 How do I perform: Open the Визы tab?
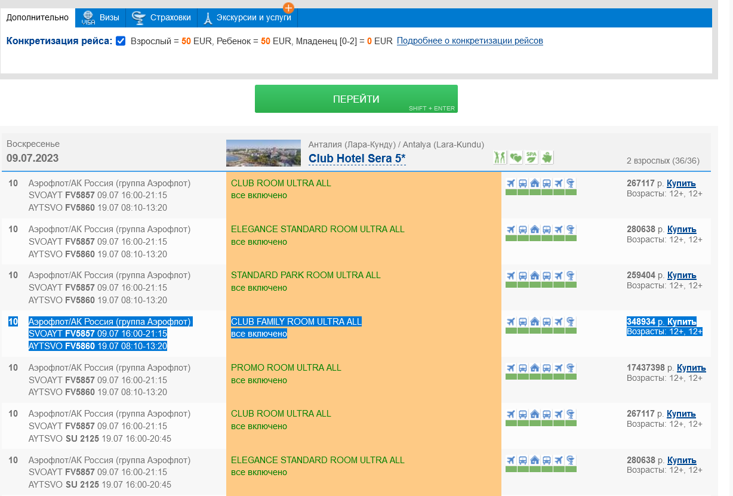101,18
